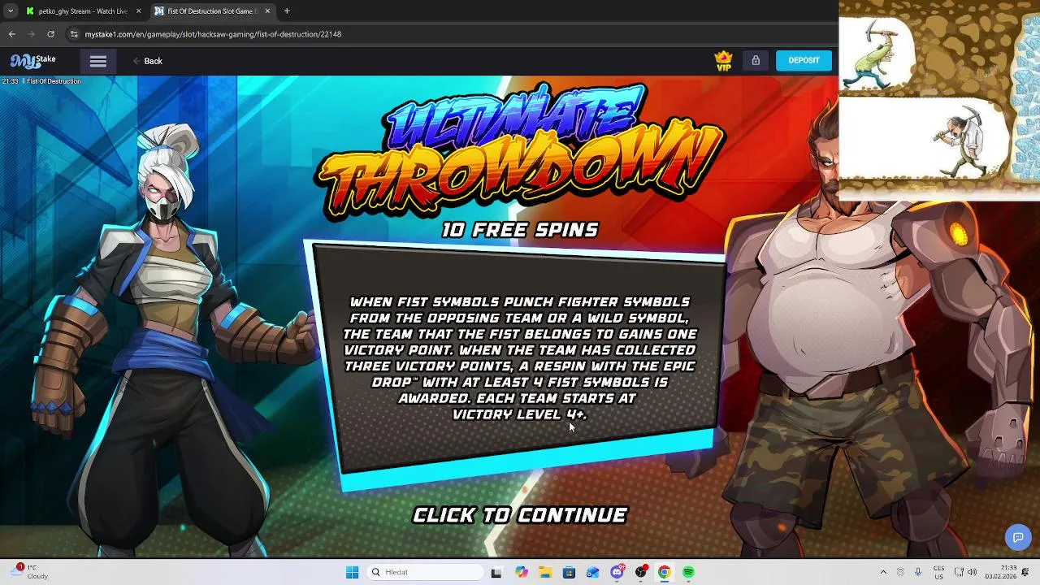Screen dimensions: 1040x585
Task: Open Spotify from the taskbar
Action: coord(688,572)
